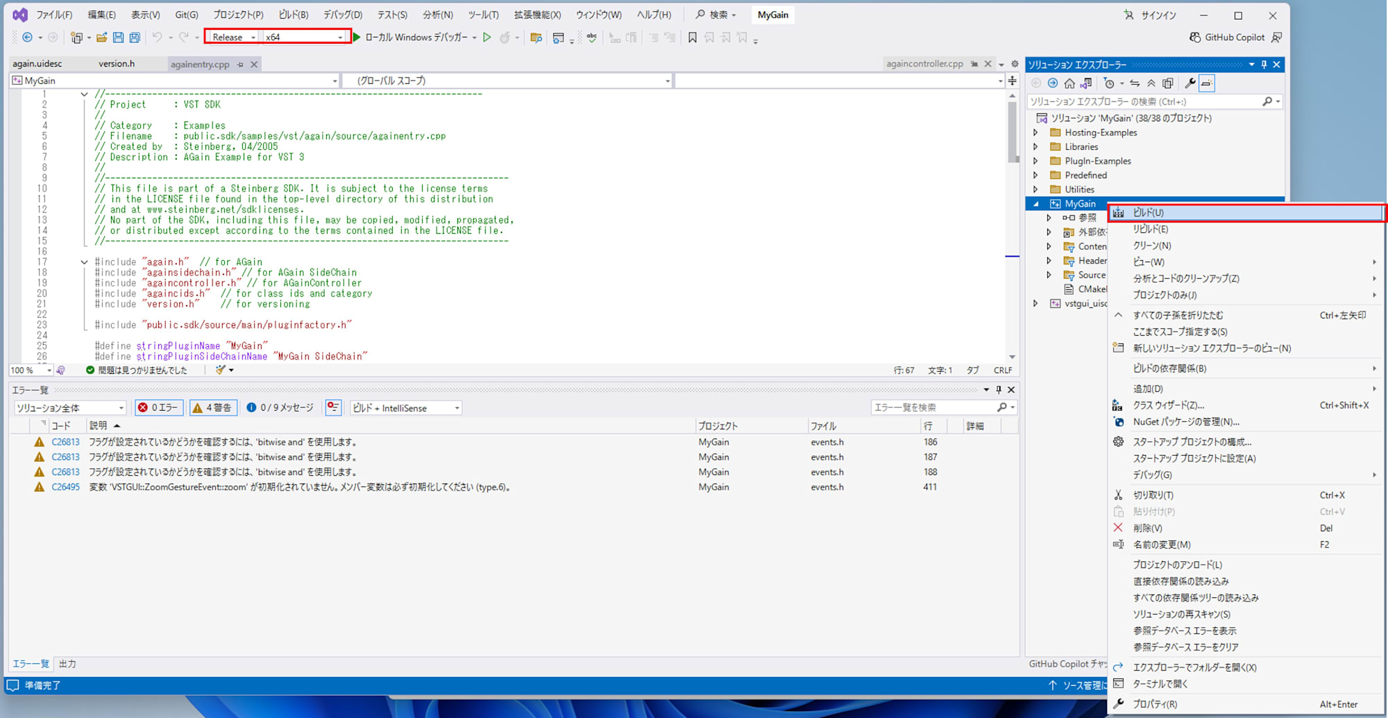Click サインイン to sign in
Image resolution: width=1388 pixels, height=718 pixels.
click(1158, 15)
